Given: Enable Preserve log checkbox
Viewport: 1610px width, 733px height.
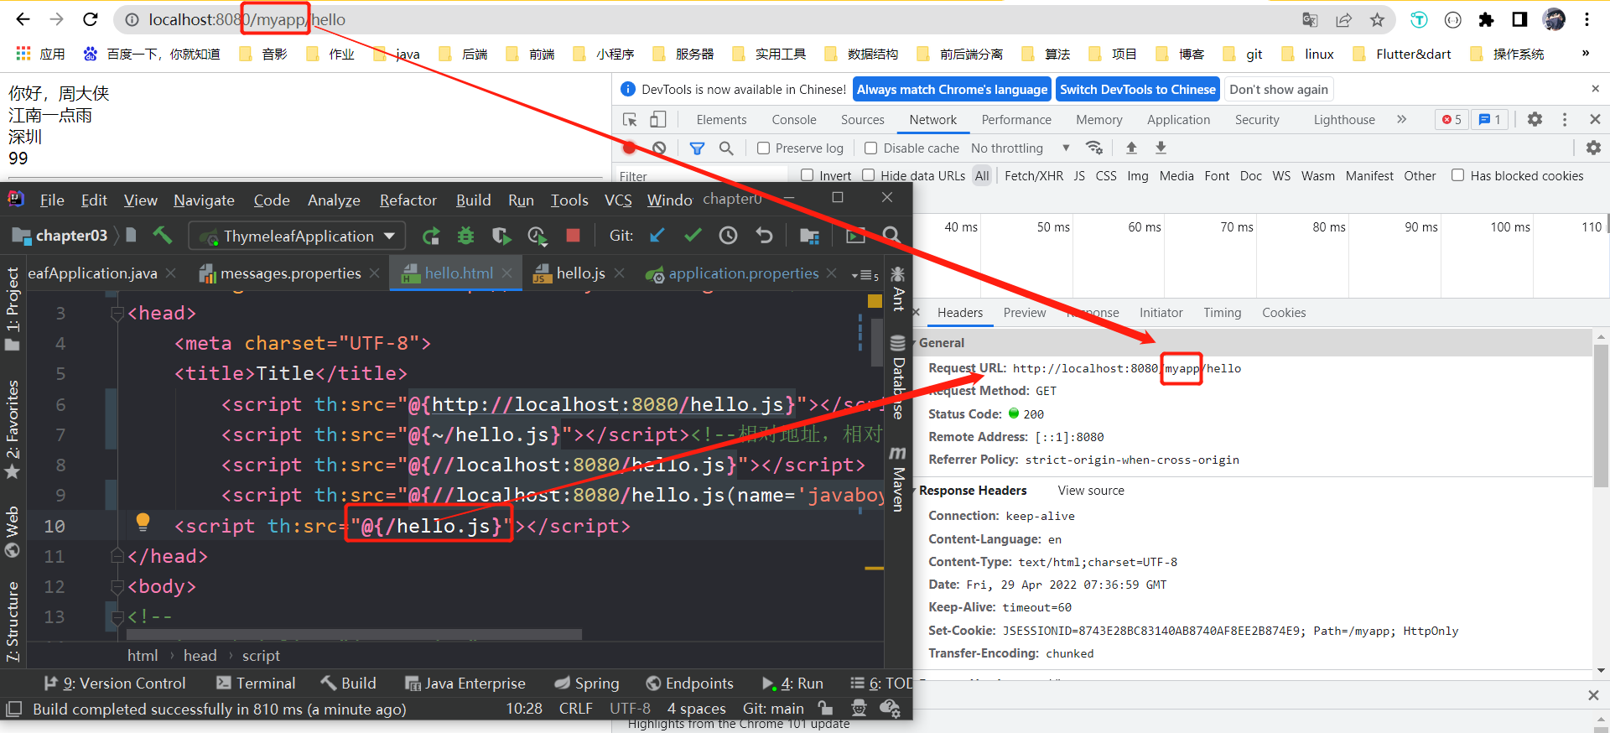Looking at the screenshot, I should click(763, 148).
